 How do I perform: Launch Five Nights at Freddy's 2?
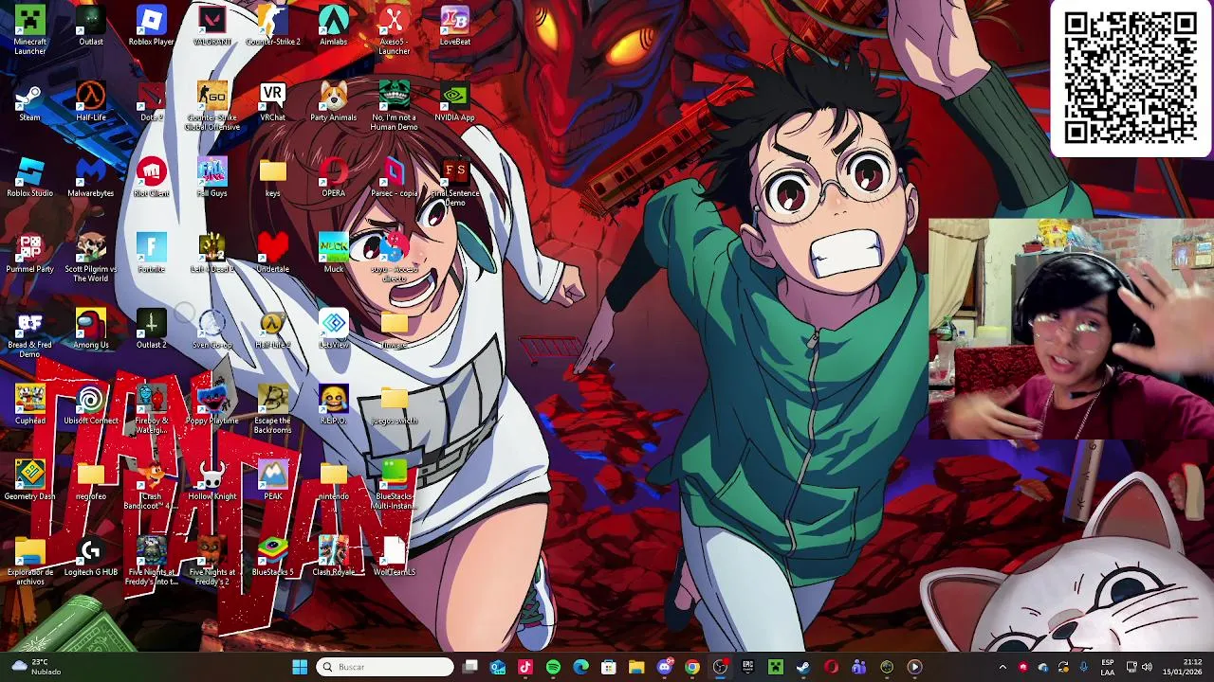[212, 561]
